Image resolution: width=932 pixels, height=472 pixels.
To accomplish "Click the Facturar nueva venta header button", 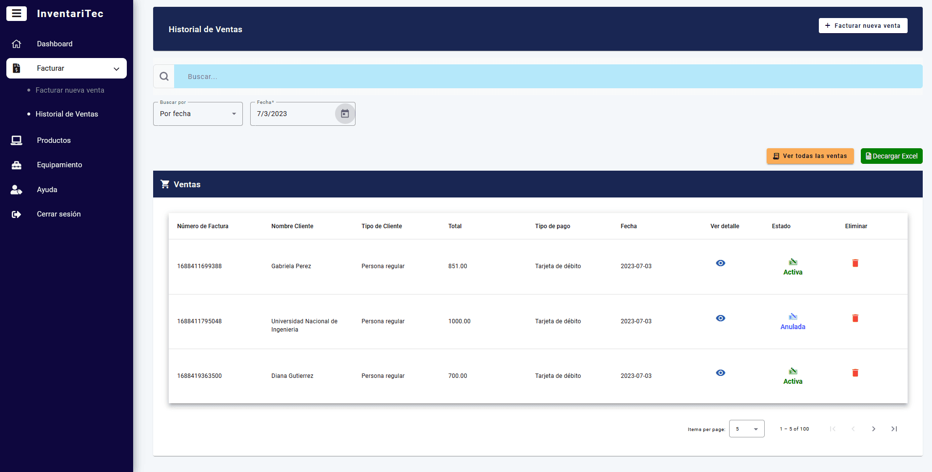I will [x=862, y=26].
